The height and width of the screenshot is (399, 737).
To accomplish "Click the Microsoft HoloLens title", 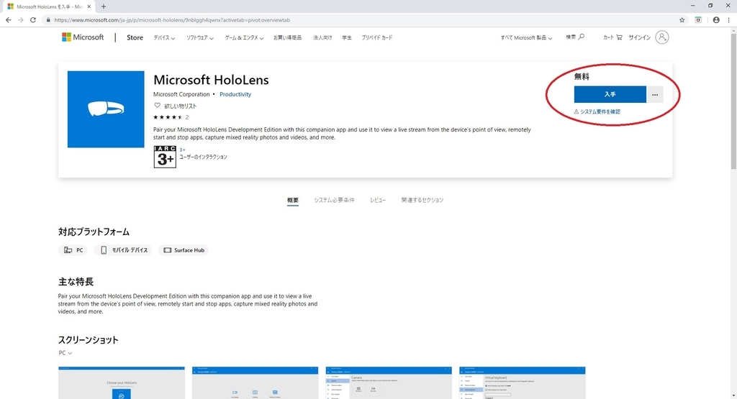I will (211, 80).
